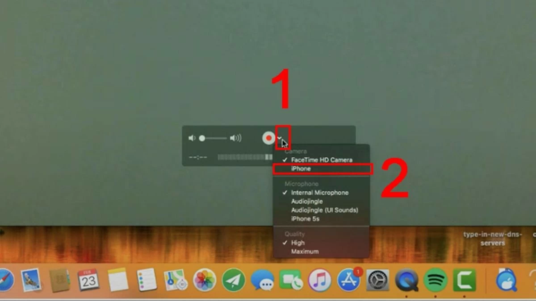This screenshot has height=301, width=536.
Task: Open QuickTime Player from the dock
Action: 406,280
